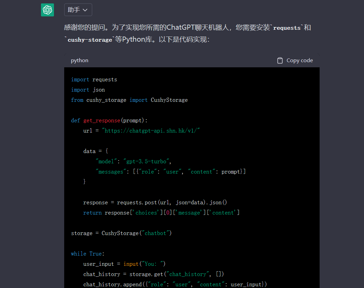Click the Copy code button
Screen dimensions: 364x288
click(295, 60)
